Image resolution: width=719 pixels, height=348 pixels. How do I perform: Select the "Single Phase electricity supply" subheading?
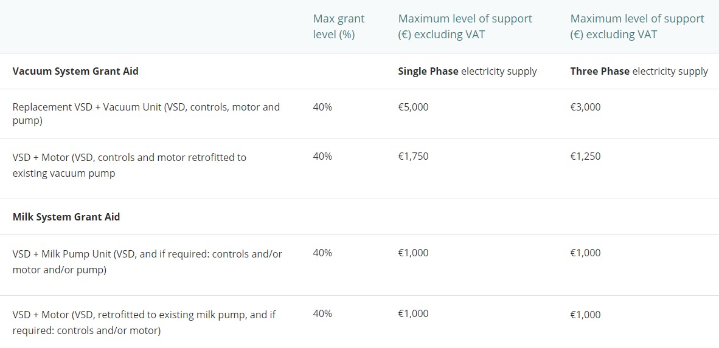(x=467, y=71)
